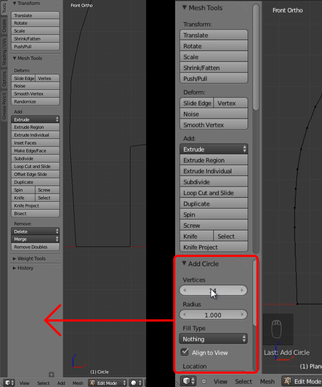322x387 pixels.
Task: Open the Extrude dropdown in left window
Action: coord(35,119)
